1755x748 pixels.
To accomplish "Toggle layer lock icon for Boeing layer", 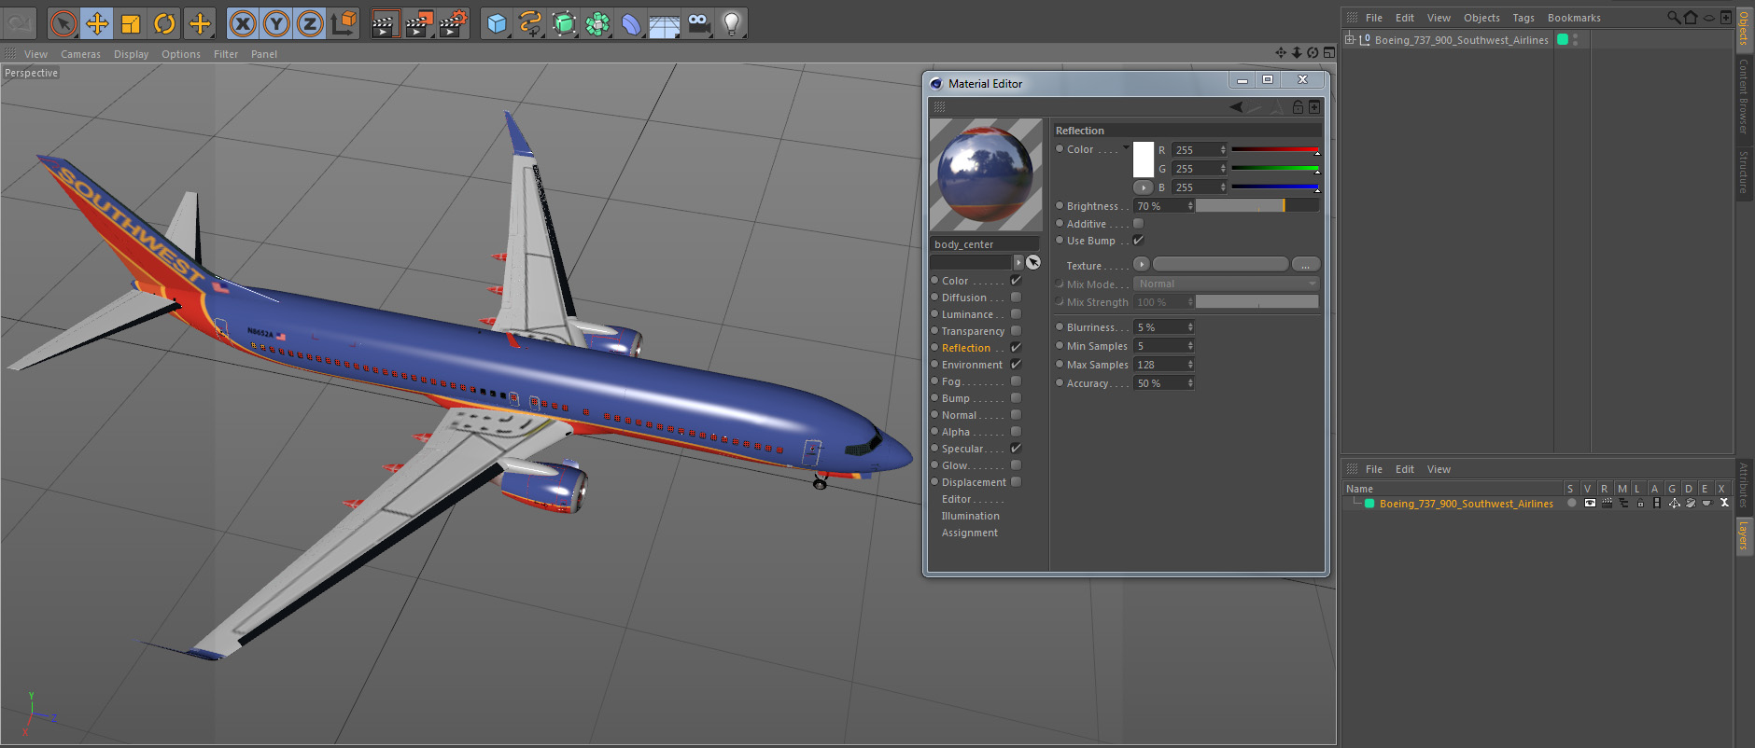I will coord(1640,503).
